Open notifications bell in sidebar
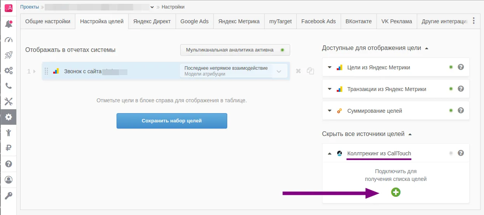484x215 pixels. tap(8, 24)
